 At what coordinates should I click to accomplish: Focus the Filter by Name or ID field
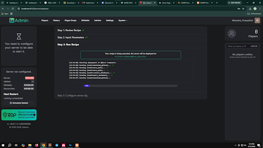[x=243, y=46]
